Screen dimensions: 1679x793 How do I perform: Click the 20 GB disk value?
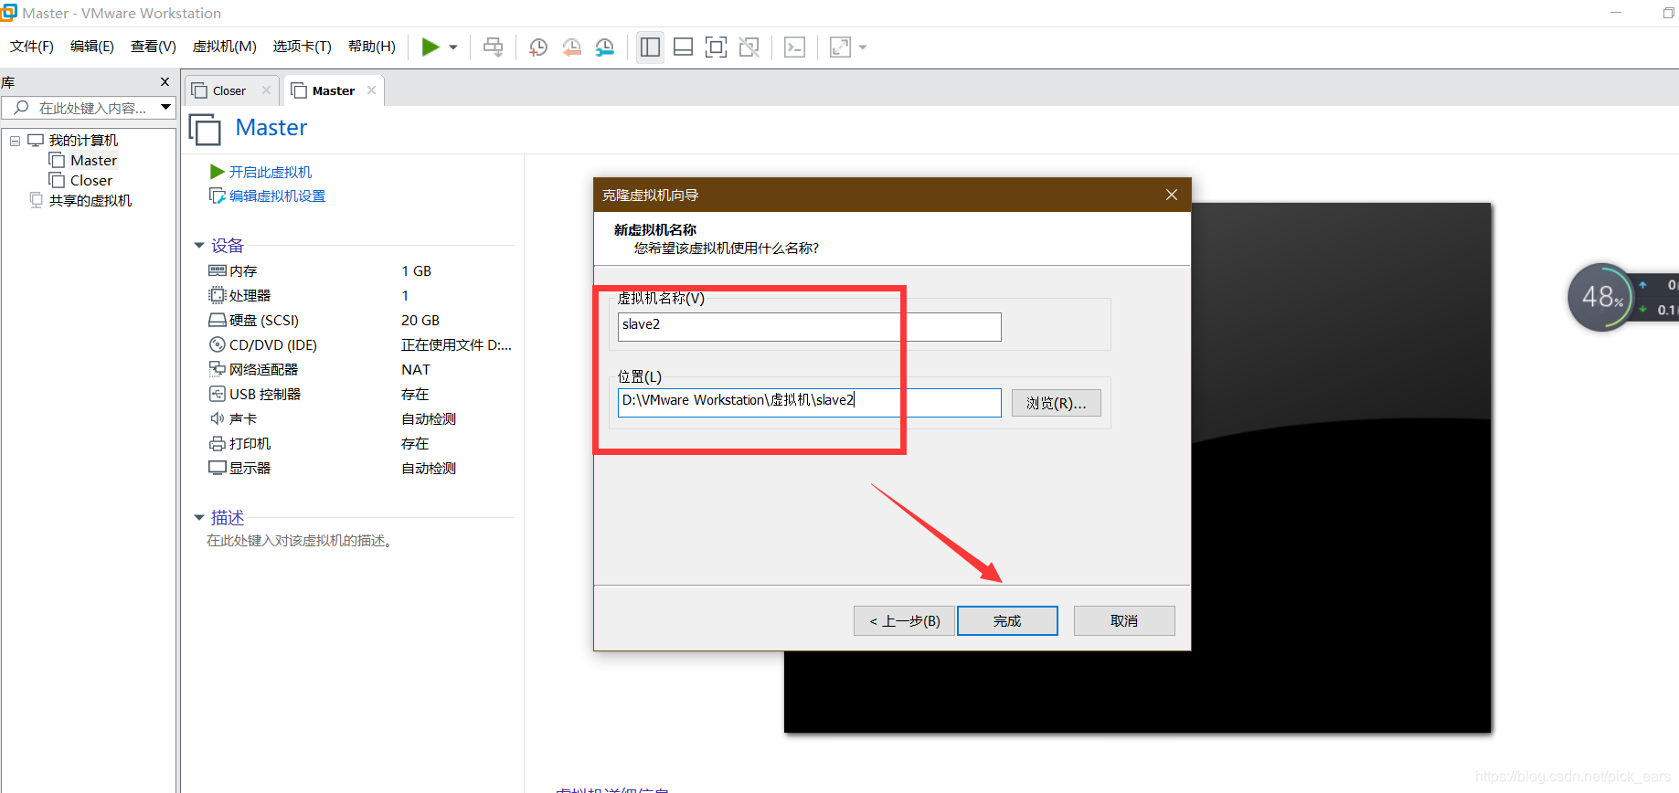point(420,321)
